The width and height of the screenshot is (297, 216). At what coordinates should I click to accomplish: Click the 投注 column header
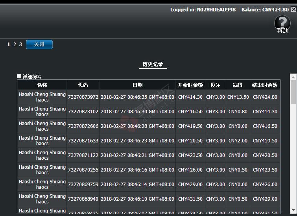(216, 85)
